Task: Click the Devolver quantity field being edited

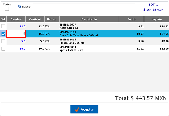Action: [16, 34]
